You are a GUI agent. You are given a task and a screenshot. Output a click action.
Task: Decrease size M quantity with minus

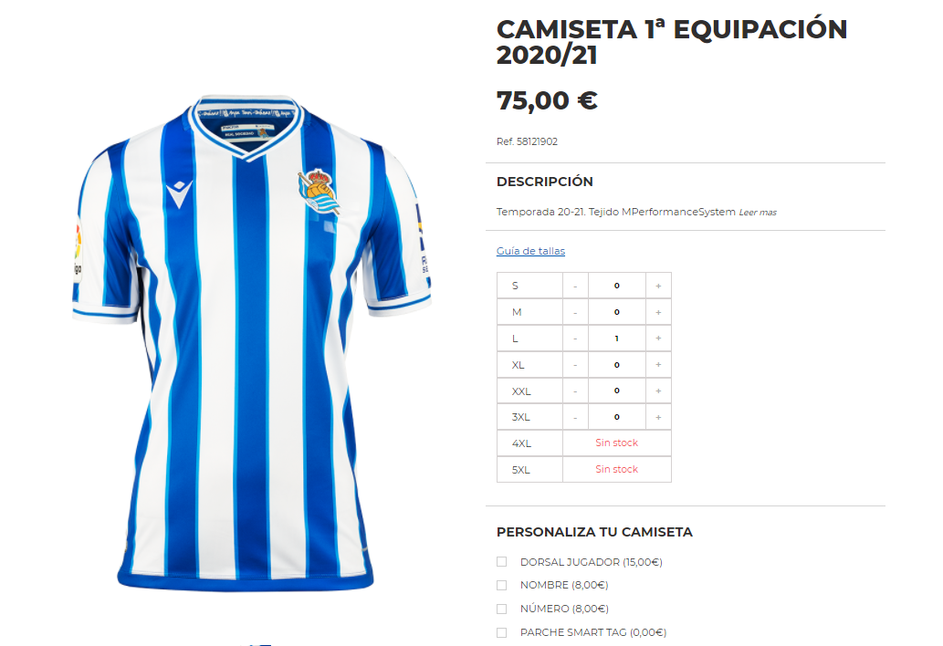pyautogui.click(x=575, y=312)
